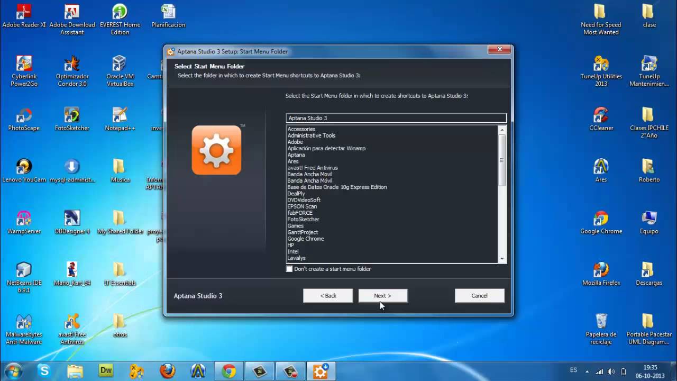Screen dimensions: 677x381
Task: Open clase folder on desktop
Action: click(649, 16)
